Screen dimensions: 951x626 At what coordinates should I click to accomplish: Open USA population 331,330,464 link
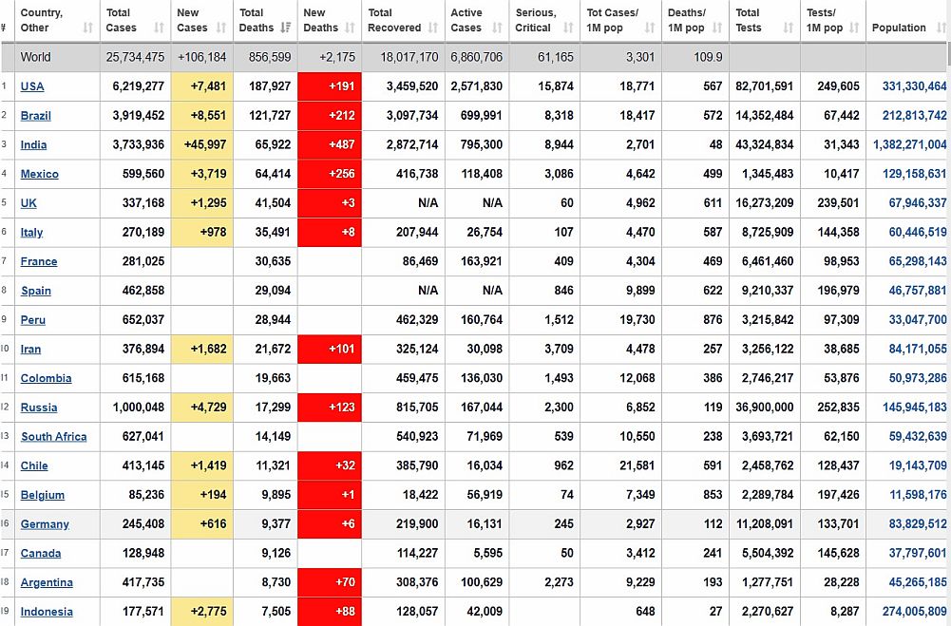914,86
